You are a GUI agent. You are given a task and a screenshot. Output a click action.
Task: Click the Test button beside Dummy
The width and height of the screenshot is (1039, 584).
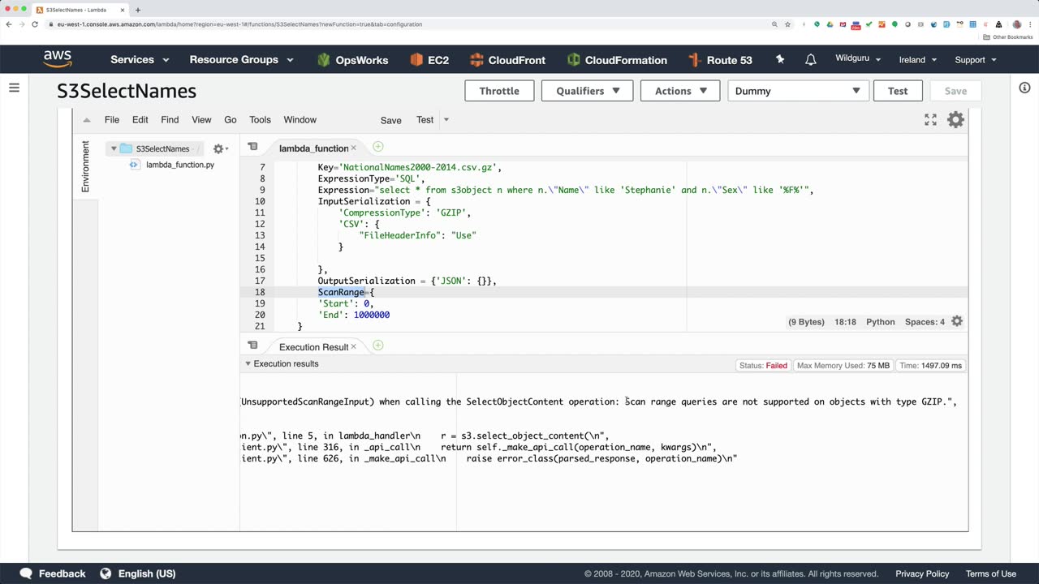point(897,91)
